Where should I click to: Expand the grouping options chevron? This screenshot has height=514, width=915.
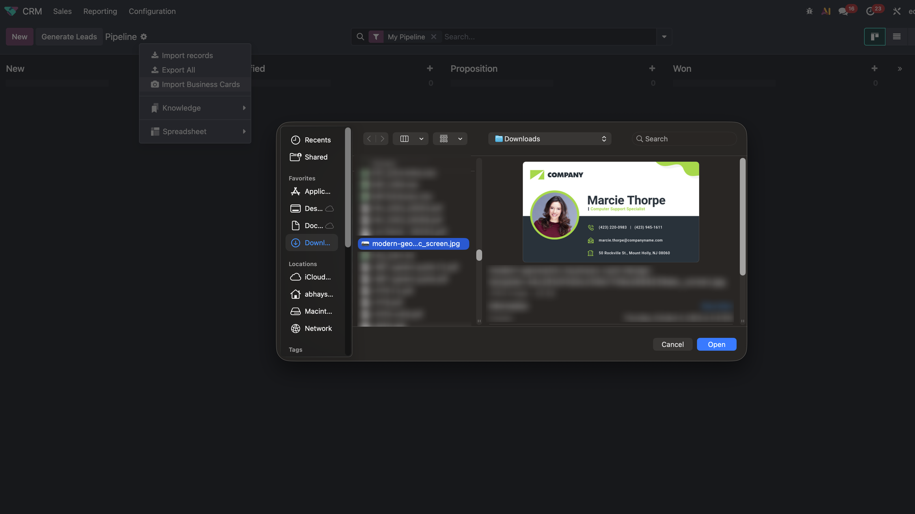(x=460, y=139)
